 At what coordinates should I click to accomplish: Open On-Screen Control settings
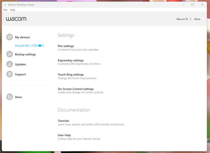(76, 89)
